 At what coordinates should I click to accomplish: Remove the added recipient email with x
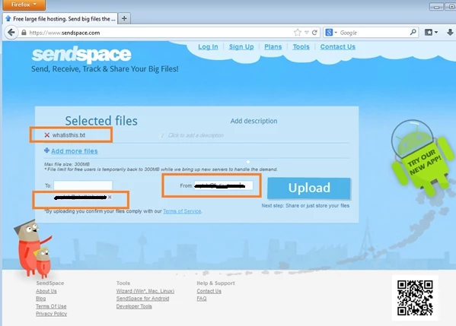click(110, 197)
